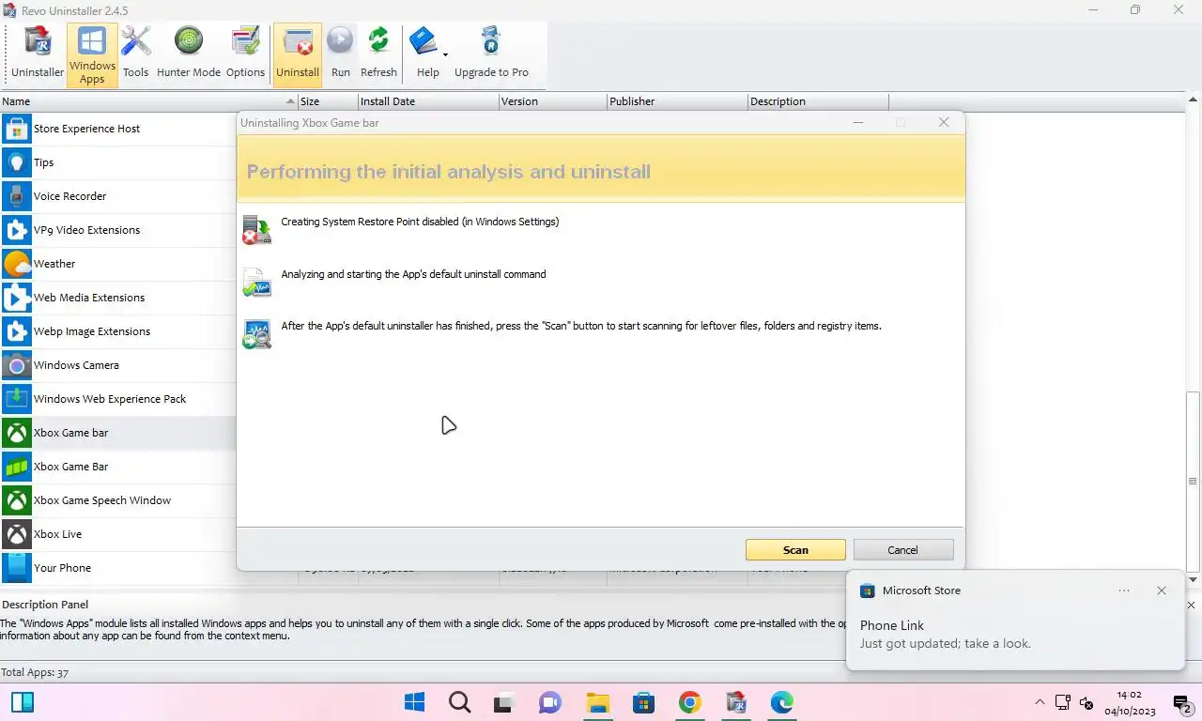Activate Hunter Mode from toolbar

pos(189,53)
